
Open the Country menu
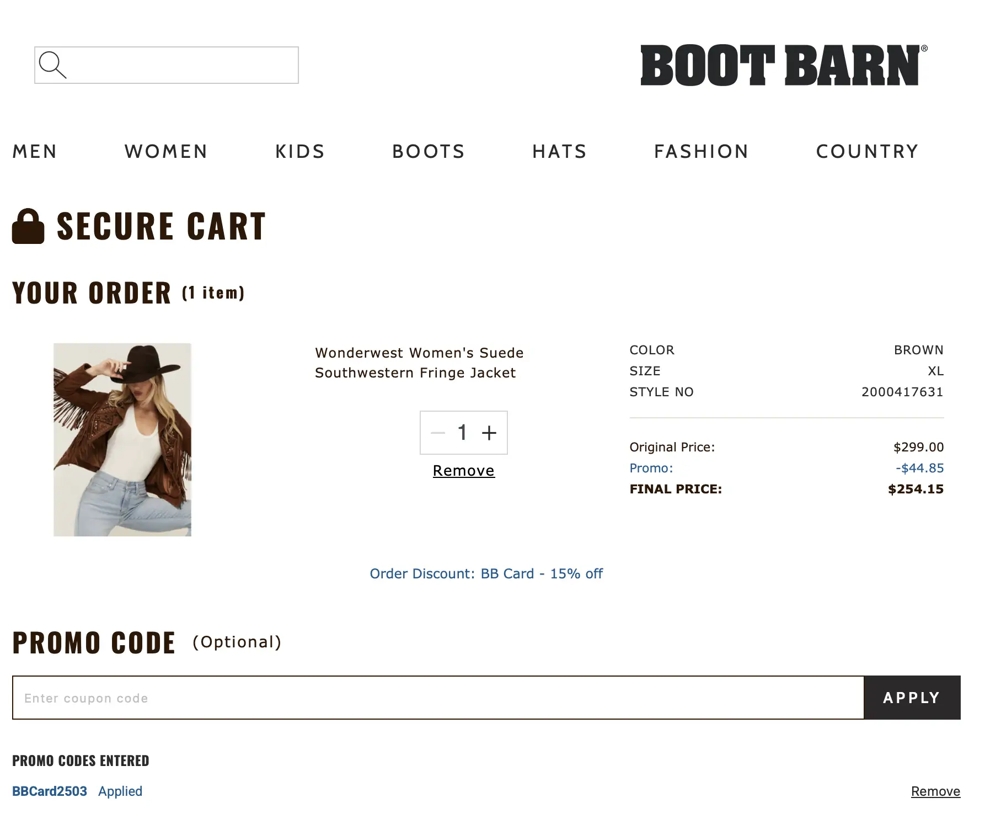click(867, 151)
